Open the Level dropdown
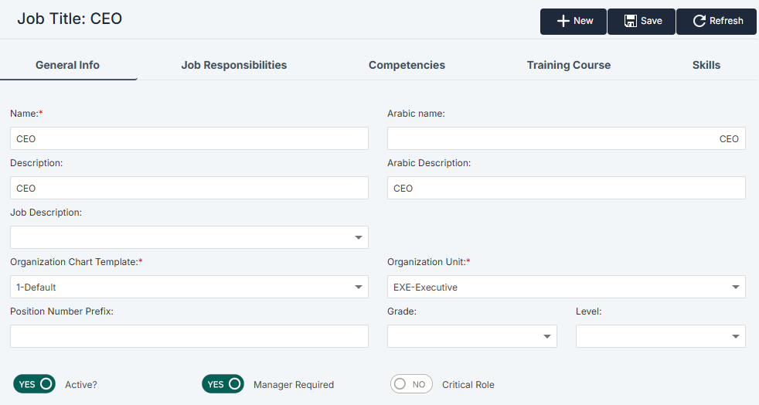This screenshot has height=405, width=759. 735,336
